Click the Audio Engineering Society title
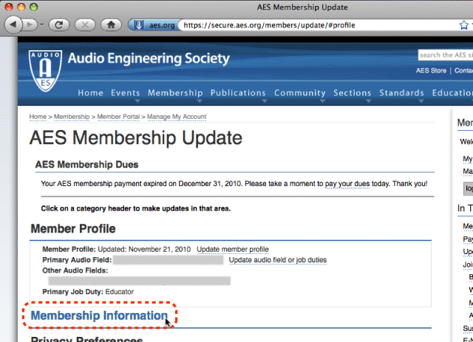Viewport: 473px width, 342px height. (x=149, y=58)
